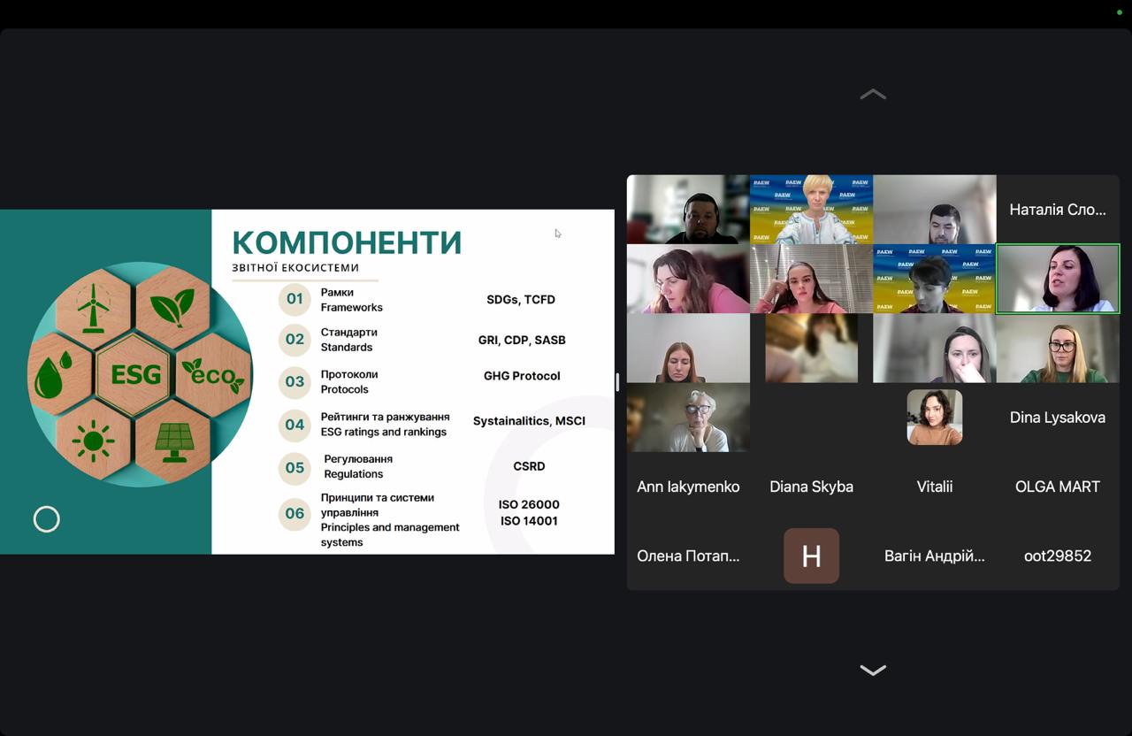Click the 05 Regulations number badge
Image resolution: width=1132 pixels, height=736 pixels.
pos(294,467)
